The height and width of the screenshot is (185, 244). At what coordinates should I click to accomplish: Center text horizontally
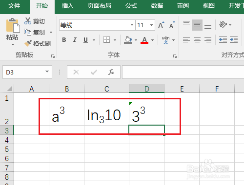pos(197,40)
